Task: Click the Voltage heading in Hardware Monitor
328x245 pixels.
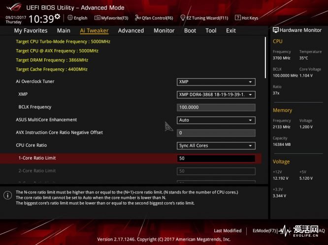Action: pos(281,162)
